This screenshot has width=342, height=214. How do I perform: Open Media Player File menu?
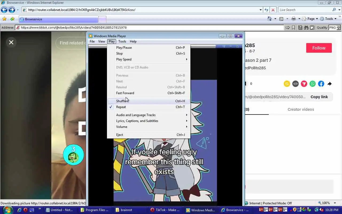pos(92,41)
